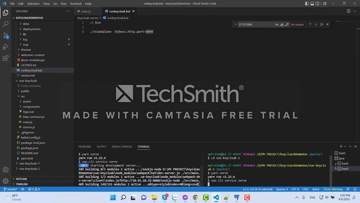Customize layout icon in title bar
Image resolution: width=360 pixels, height=203 pixels.
pos(325,3)
